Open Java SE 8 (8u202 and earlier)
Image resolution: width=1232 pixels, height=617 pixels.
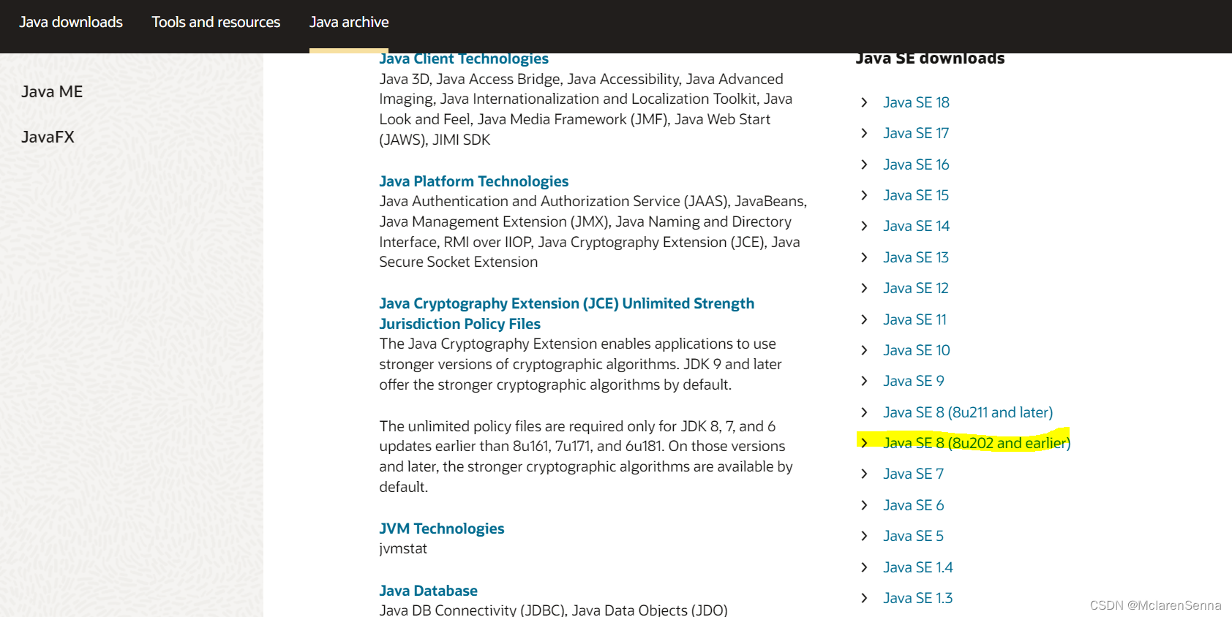click(x=977, y=443)
